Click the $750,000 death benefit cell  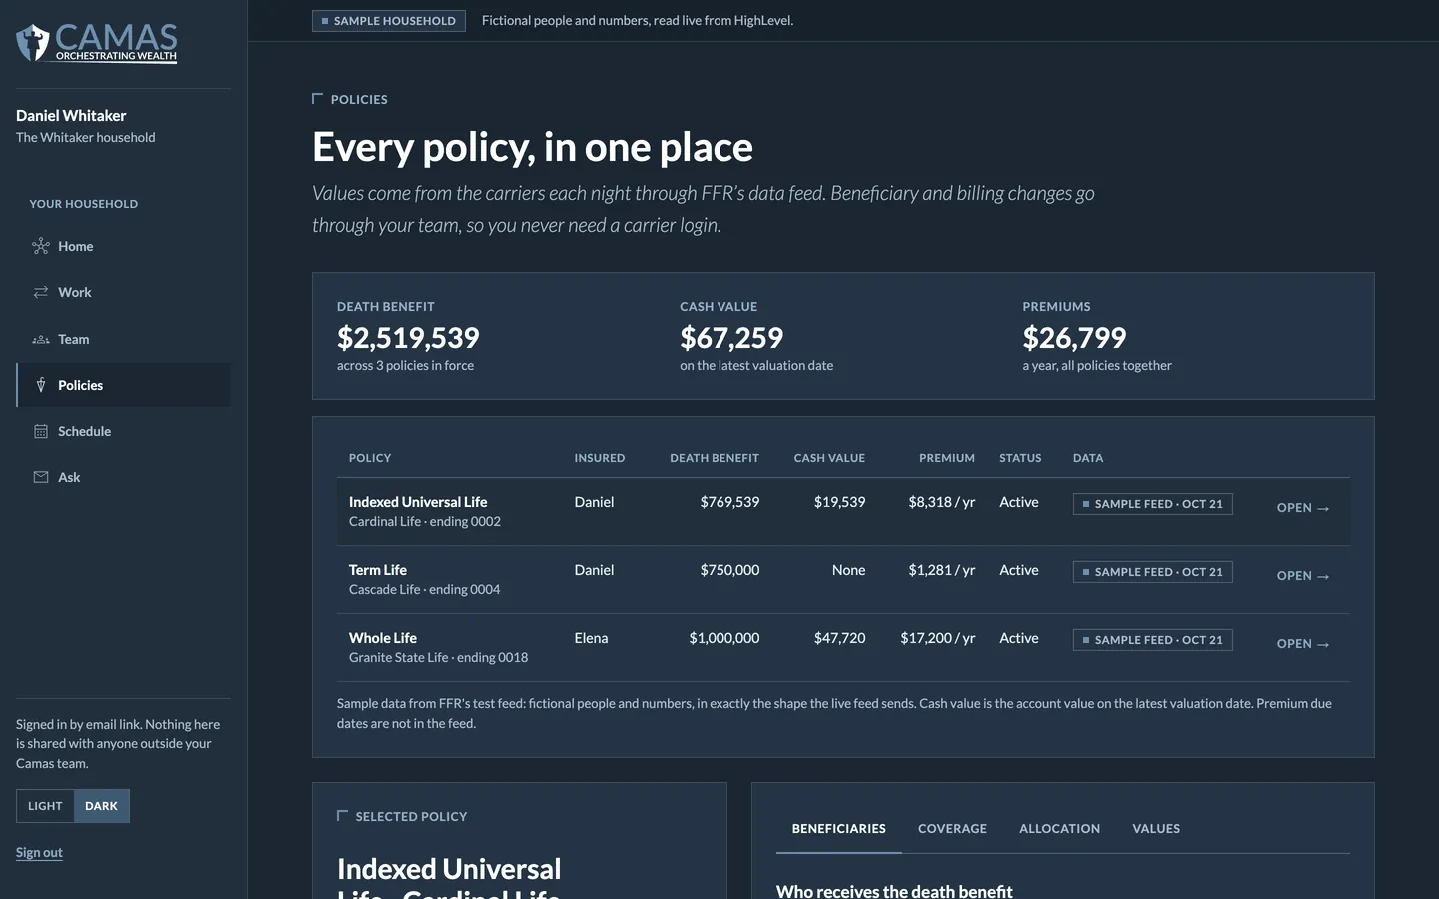[729, 570]
